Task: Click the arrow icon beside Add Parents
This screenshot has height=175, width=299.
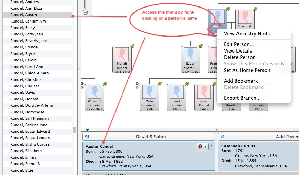Action: click(x=222, y=137)
